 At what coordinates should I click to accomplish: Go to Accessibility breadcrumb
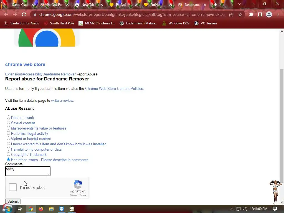pyautogui.click(x=33, y=74)
